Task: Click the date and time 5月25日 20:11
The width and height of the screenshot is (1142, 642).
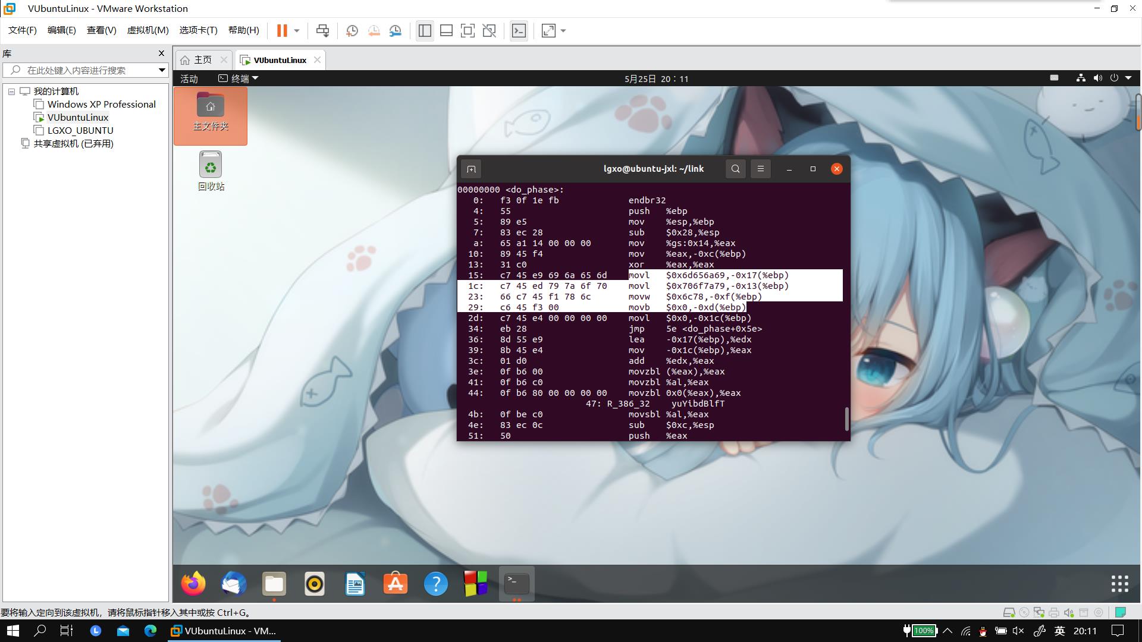Action: (x=657, y=78)
